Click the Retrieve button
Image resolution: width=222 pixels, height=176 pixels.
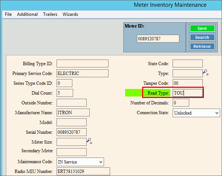202,46
